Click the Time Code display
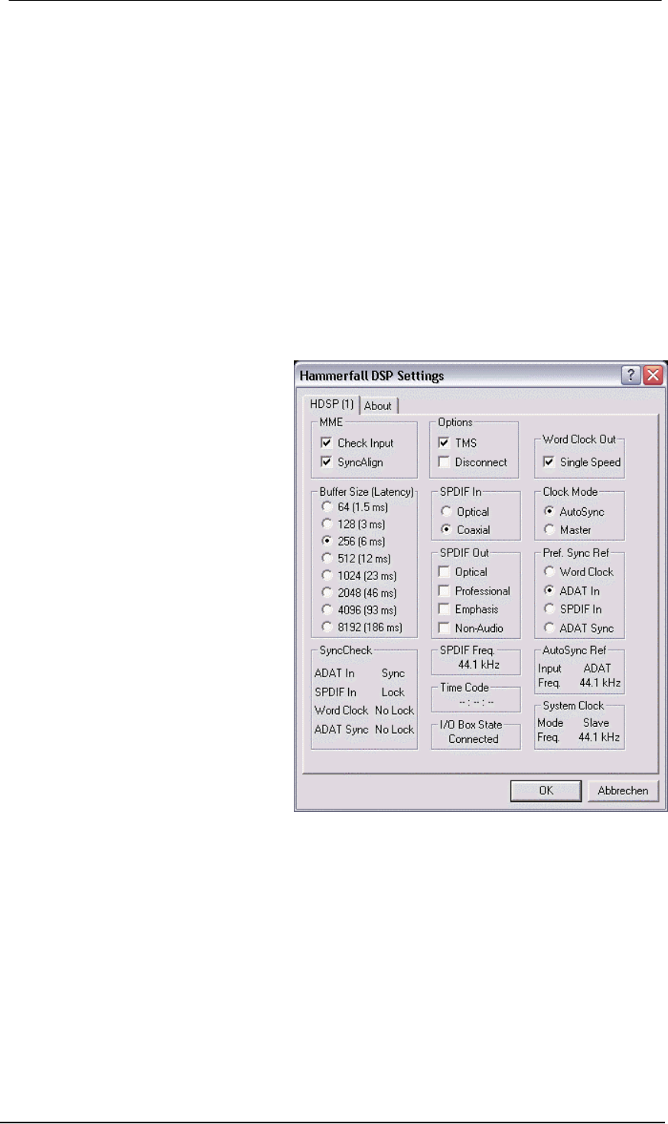668x1124 pixels. coord(476,702)
